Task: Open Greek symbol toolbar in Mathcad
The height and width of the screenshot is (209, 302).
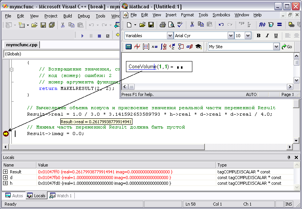Action: click(190, 47)
